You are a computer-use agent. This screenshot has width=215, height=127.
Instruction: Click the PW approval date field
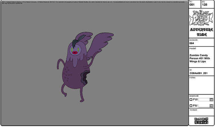204,100
